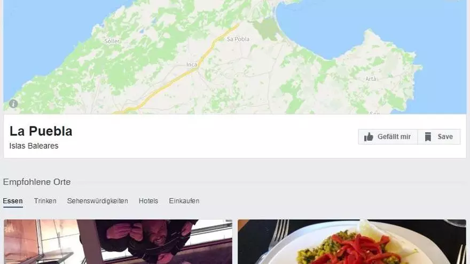Viewport: 470px width, 264px height.
Task: Click the Islas Baleares subtitle
Action: pos(34,146)
